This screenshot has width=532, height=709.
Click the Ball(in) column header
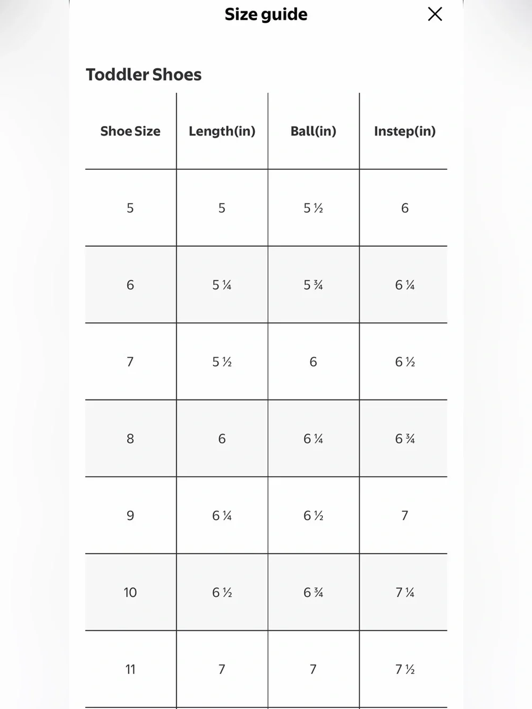[x=313, y=131]
